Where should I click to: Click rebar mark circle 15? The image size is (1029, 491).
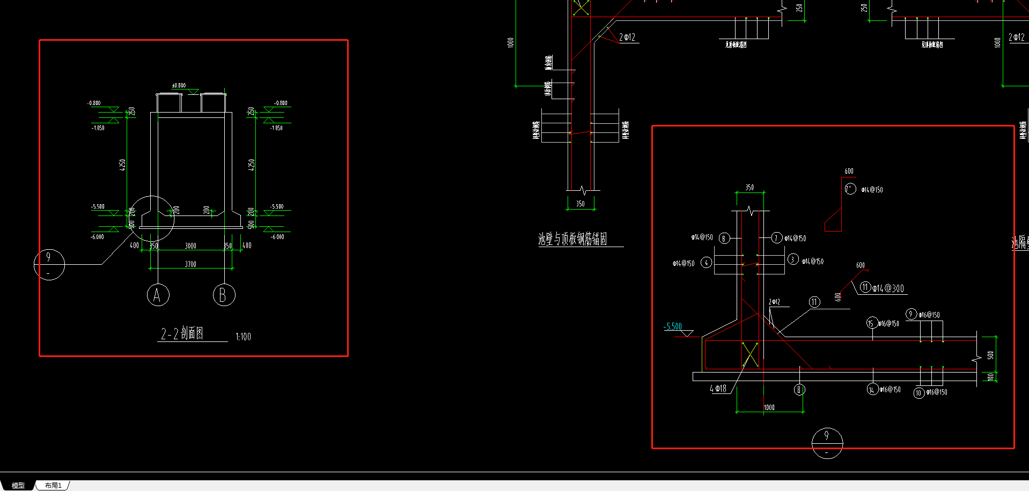(871, 323)
